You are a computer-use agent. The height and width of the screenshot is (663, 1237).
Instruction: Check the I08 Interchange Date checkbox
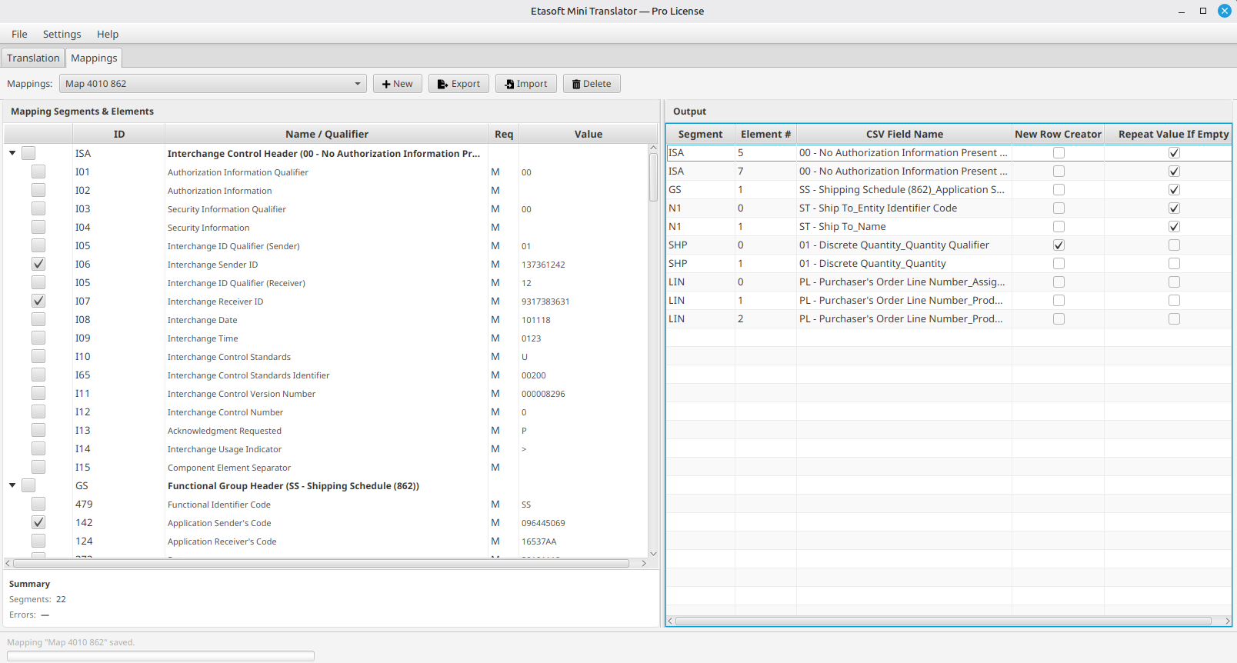tap(38, 319)
